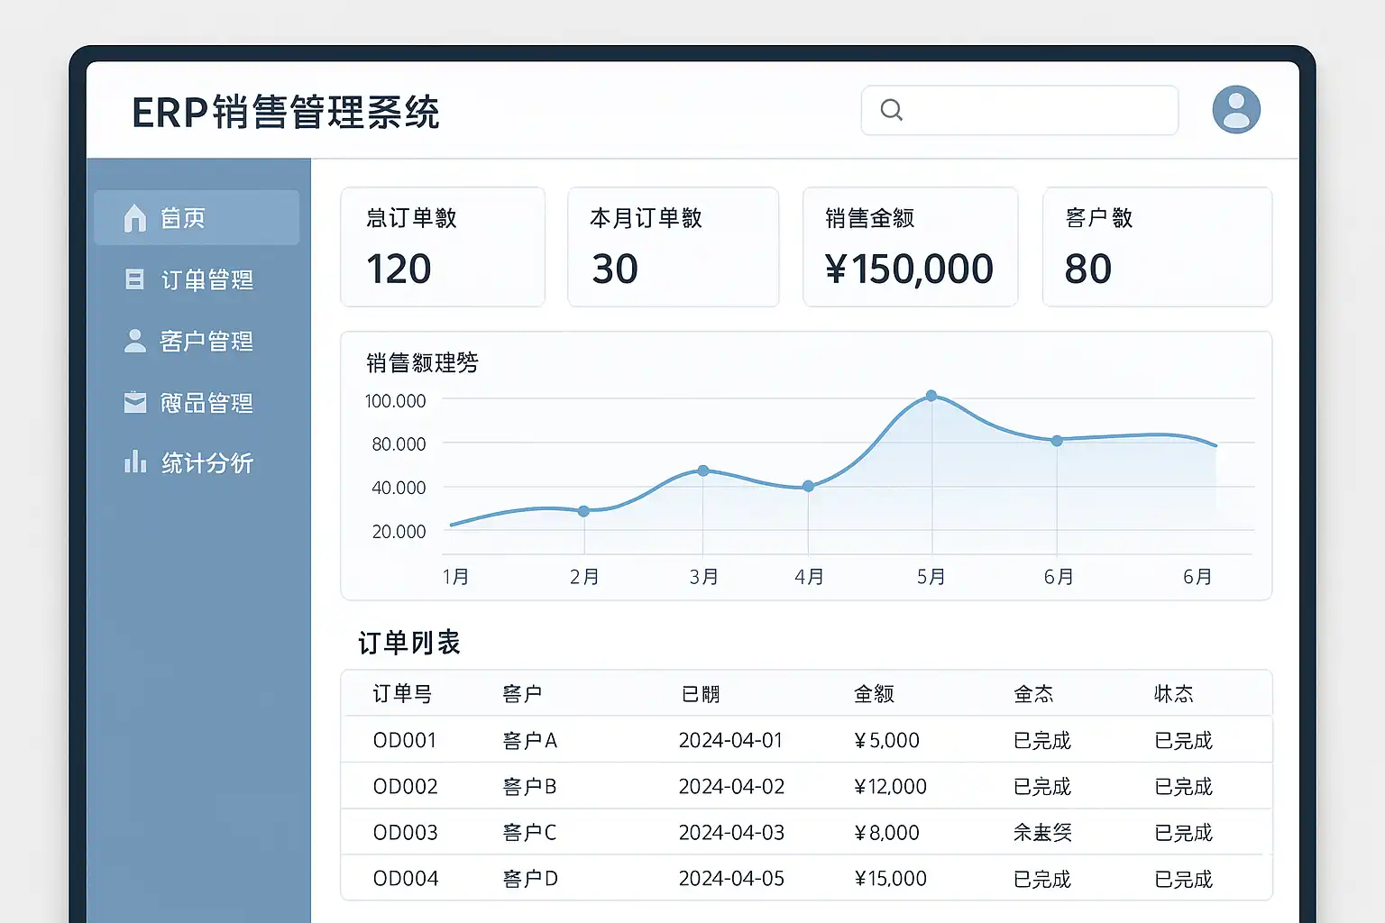Go to the 统计分析 menu item

coord(206,462)
